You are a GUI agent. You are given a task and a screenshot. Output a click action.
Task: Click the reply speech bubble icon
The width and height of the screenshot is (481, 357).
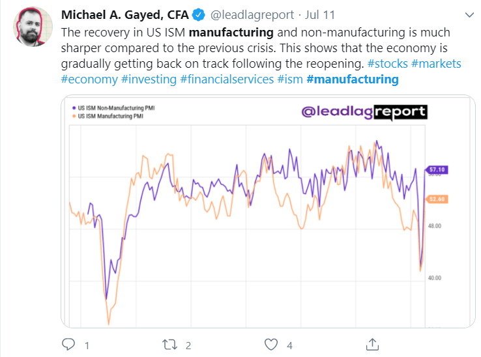(68, 343)
